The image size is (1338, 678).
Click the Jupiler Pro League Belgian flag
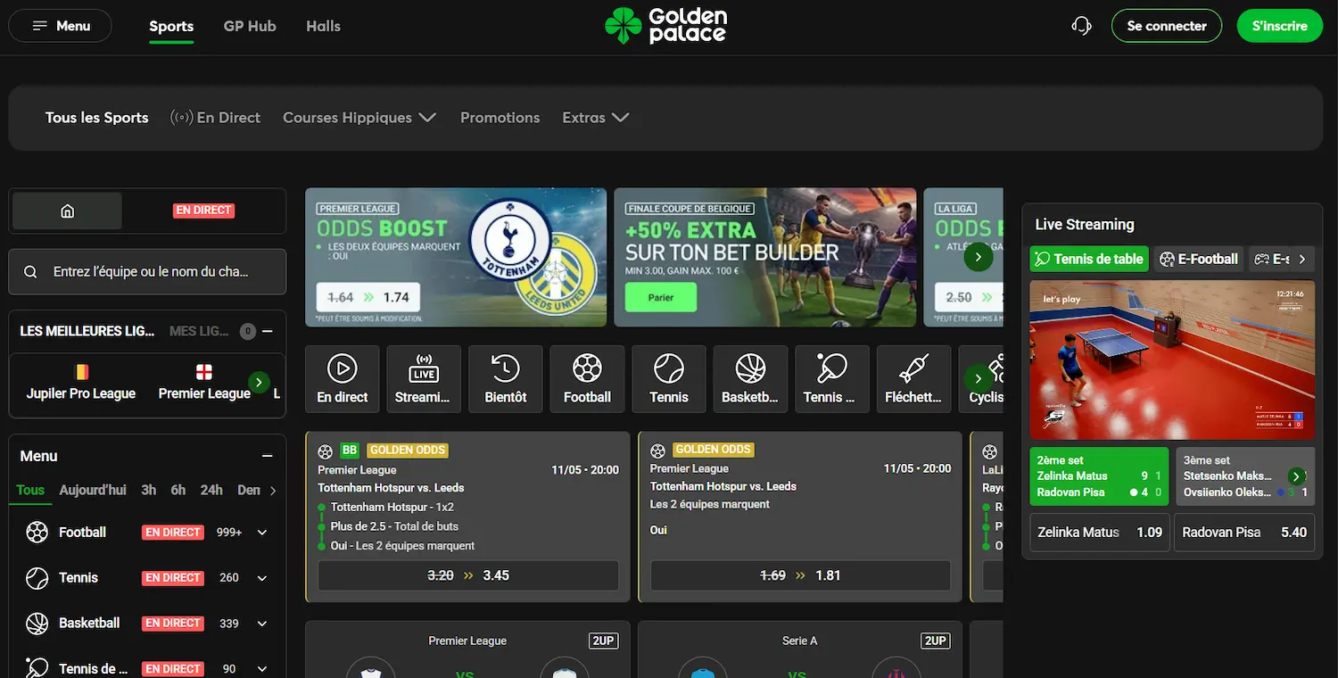pyautogui.click(x=81, y=372)
